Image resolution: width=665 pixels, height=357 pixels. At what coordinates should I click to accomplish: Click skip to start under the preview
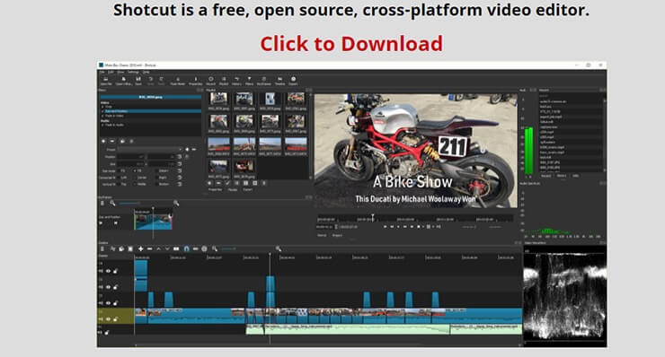tap(386, 227)
